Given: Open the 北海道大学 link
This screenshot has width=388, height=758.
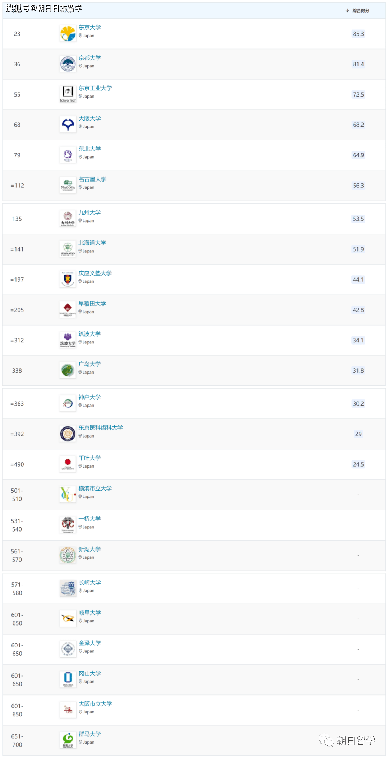Looking at the screenshot, I should click(92, 243).
